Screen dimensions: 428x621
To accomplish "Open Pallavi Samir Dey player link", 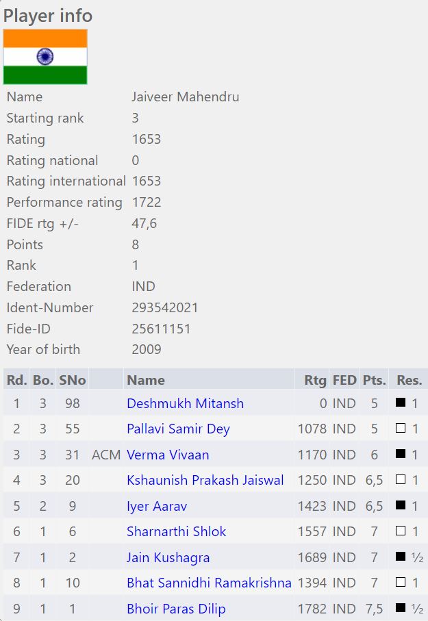I will pos(178,429).
